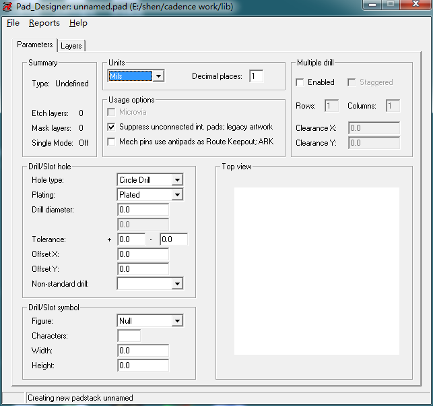The image size is (433, 406).
Task: Enable the Multiple drill checkbox
Action: point(300,82)
